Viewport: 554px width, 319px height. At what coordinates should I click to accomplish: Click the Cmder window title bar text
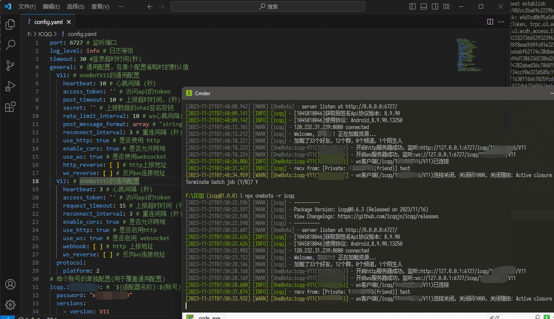pos(203,93)
